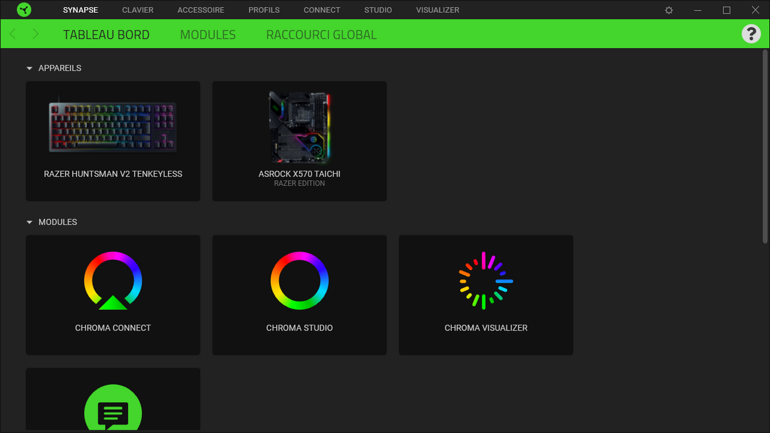Close the Synapse window
Image resolution: width=770 pixels, height=433 pixels.
click(x=755, y=10)
